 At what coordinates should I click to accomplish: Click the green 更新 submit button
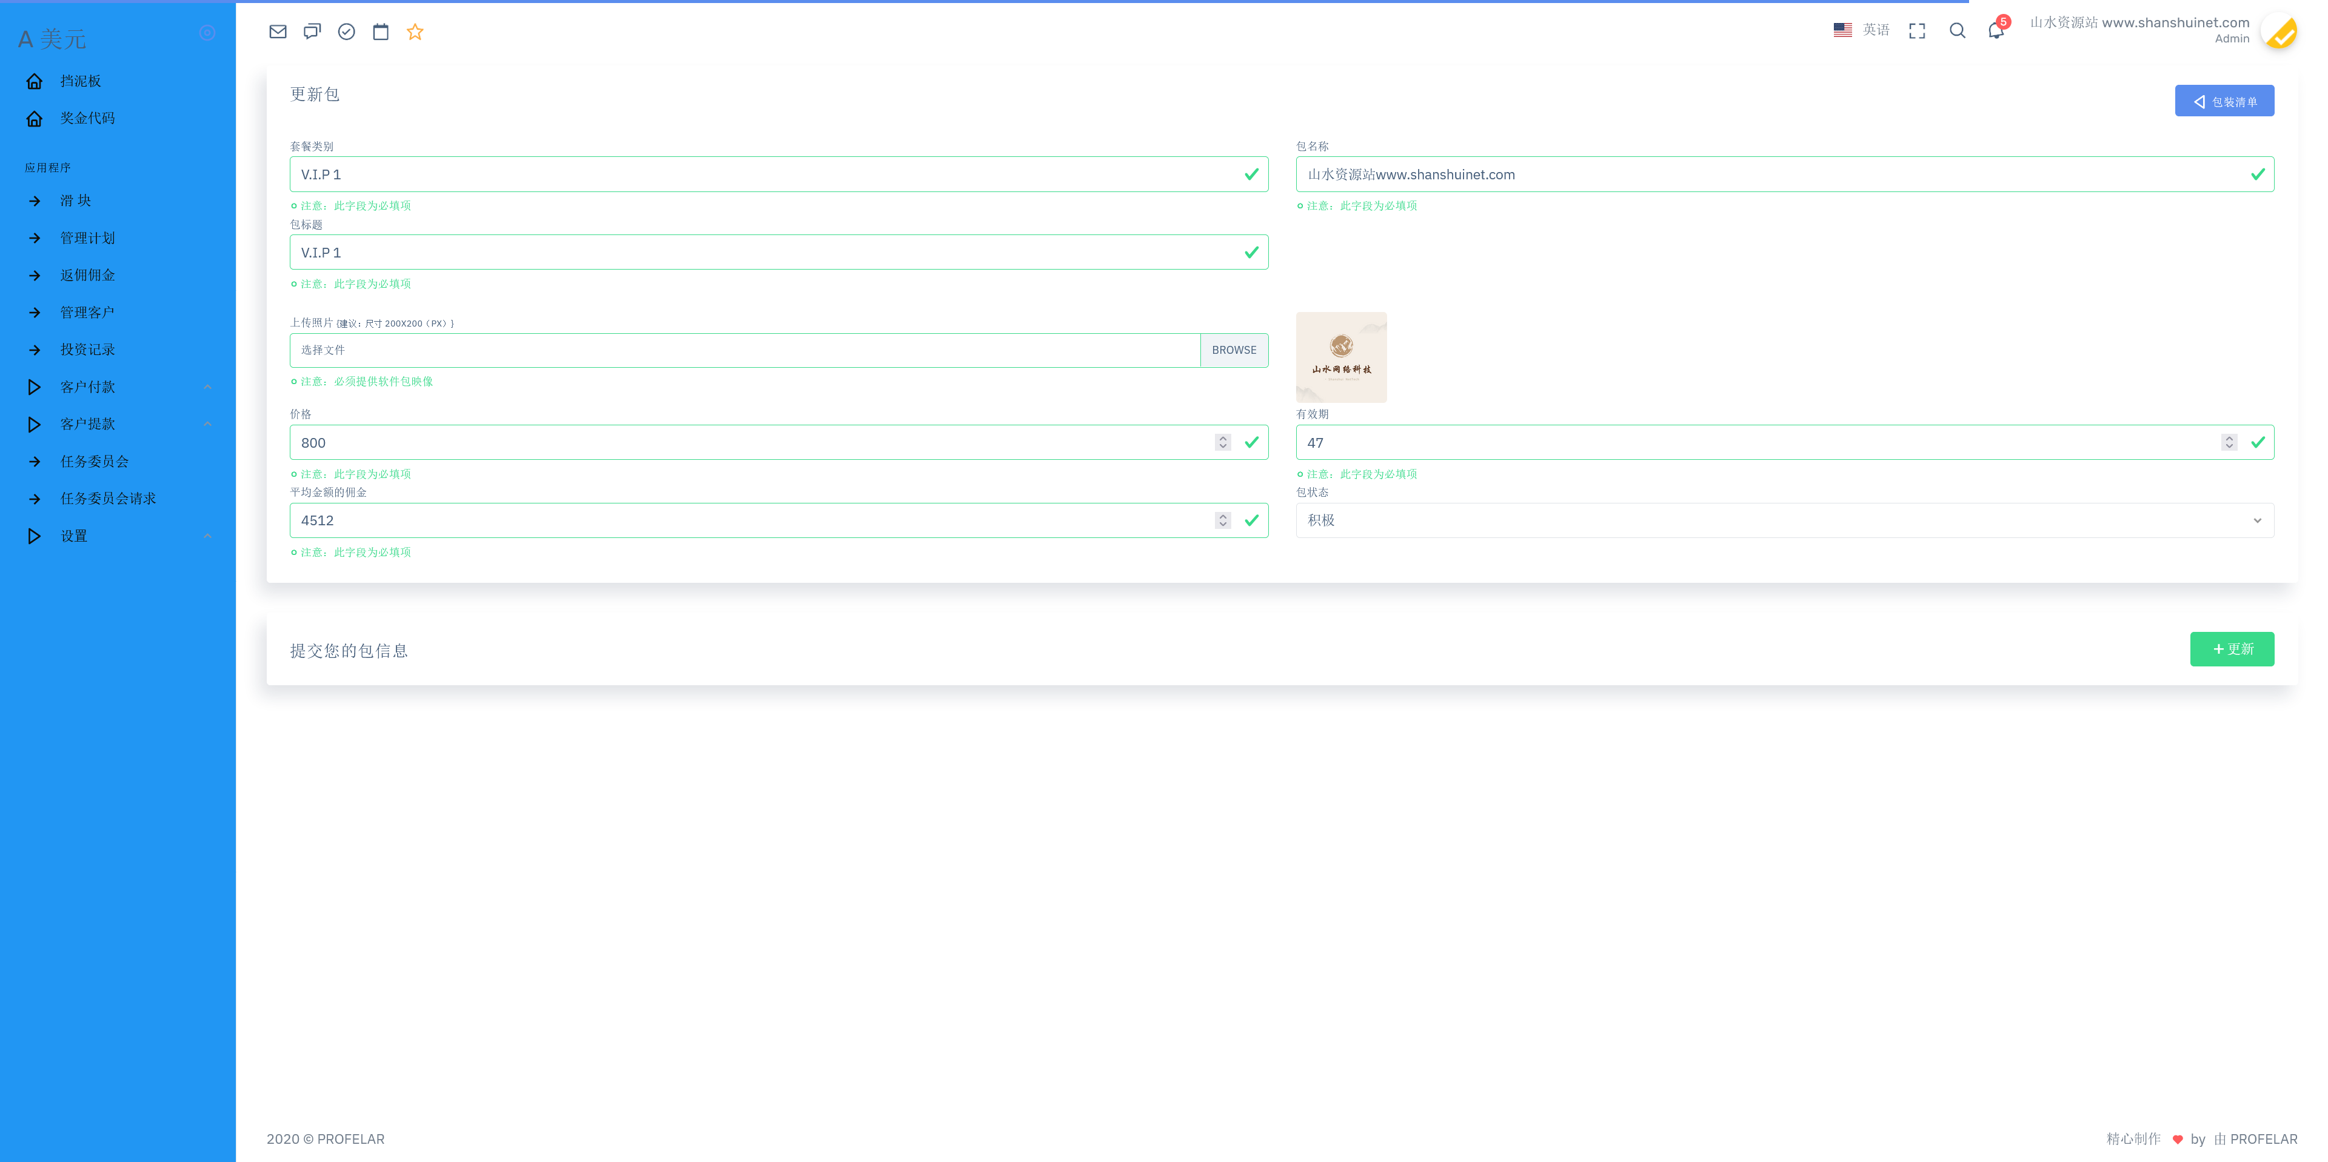point(2231,649)
